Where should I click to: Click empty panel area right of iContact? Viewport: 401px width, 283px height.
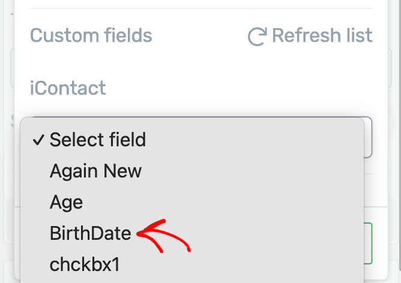(240, 88)
